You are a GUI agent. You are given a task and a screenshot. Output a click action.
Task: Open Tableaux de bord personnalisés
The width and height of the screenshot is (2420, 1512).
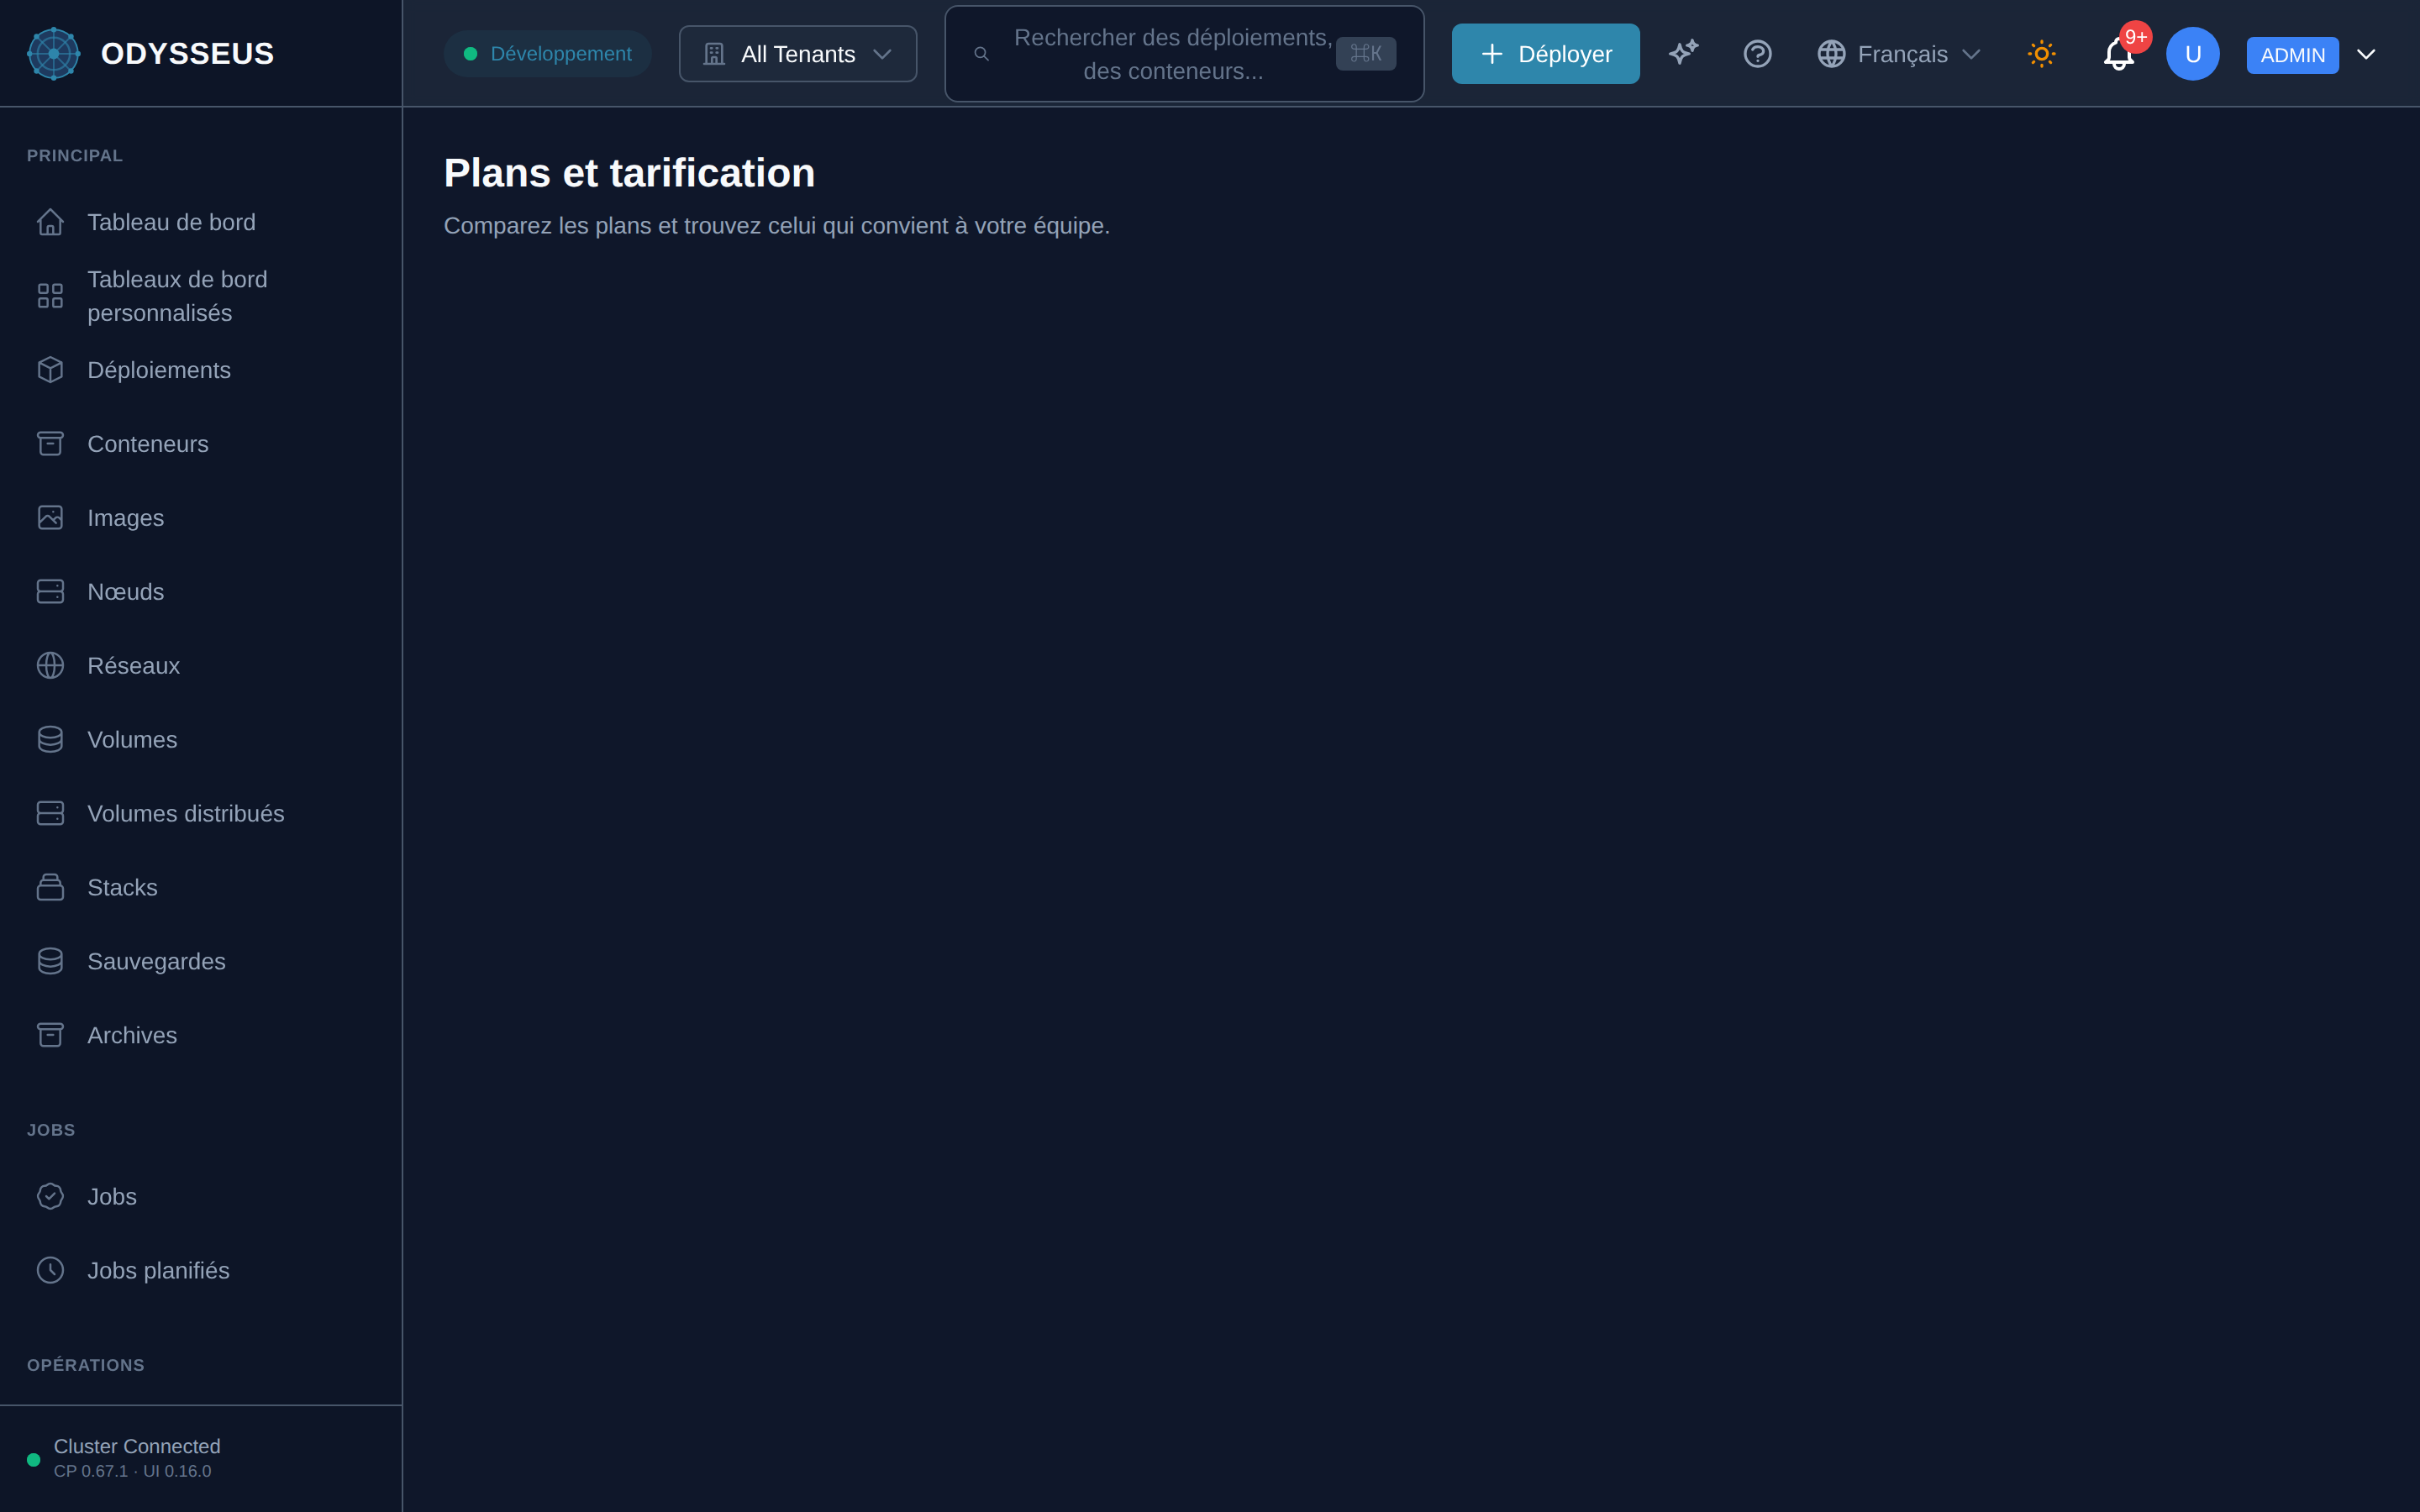coord(201,296)
